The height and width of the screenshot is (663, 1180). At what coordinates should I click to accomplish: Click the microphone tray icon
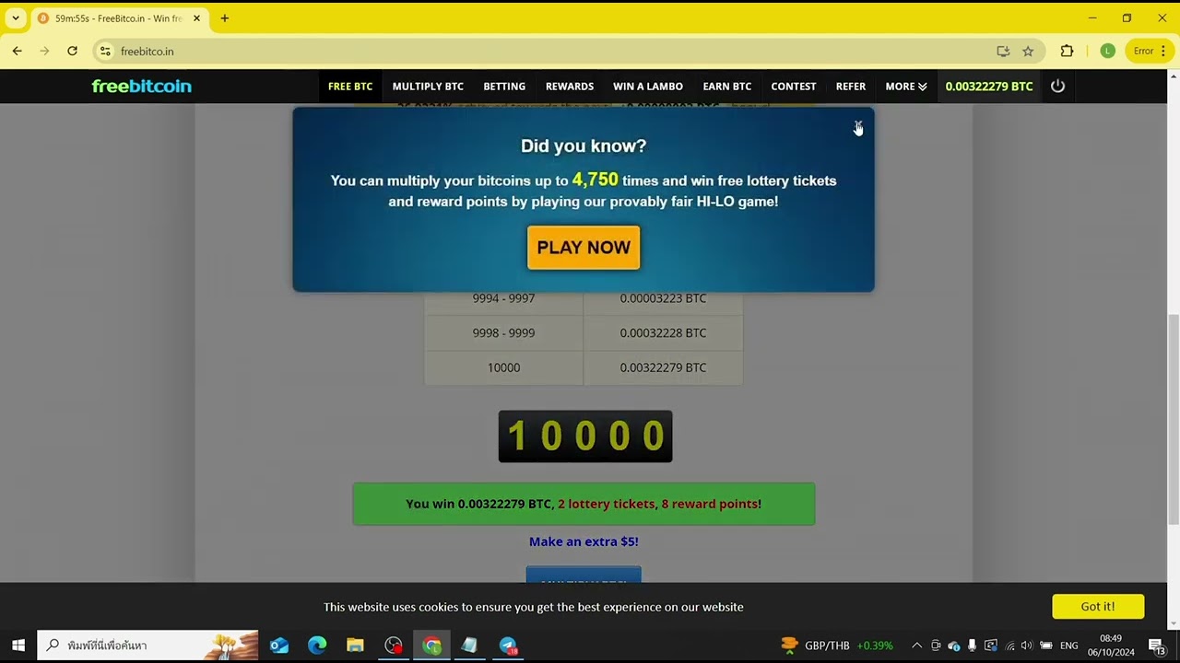pos(972,646)
